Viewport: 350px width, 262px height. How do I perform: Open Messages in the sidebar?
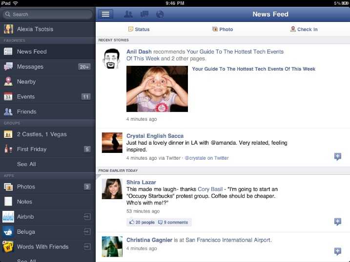[30, 67]
